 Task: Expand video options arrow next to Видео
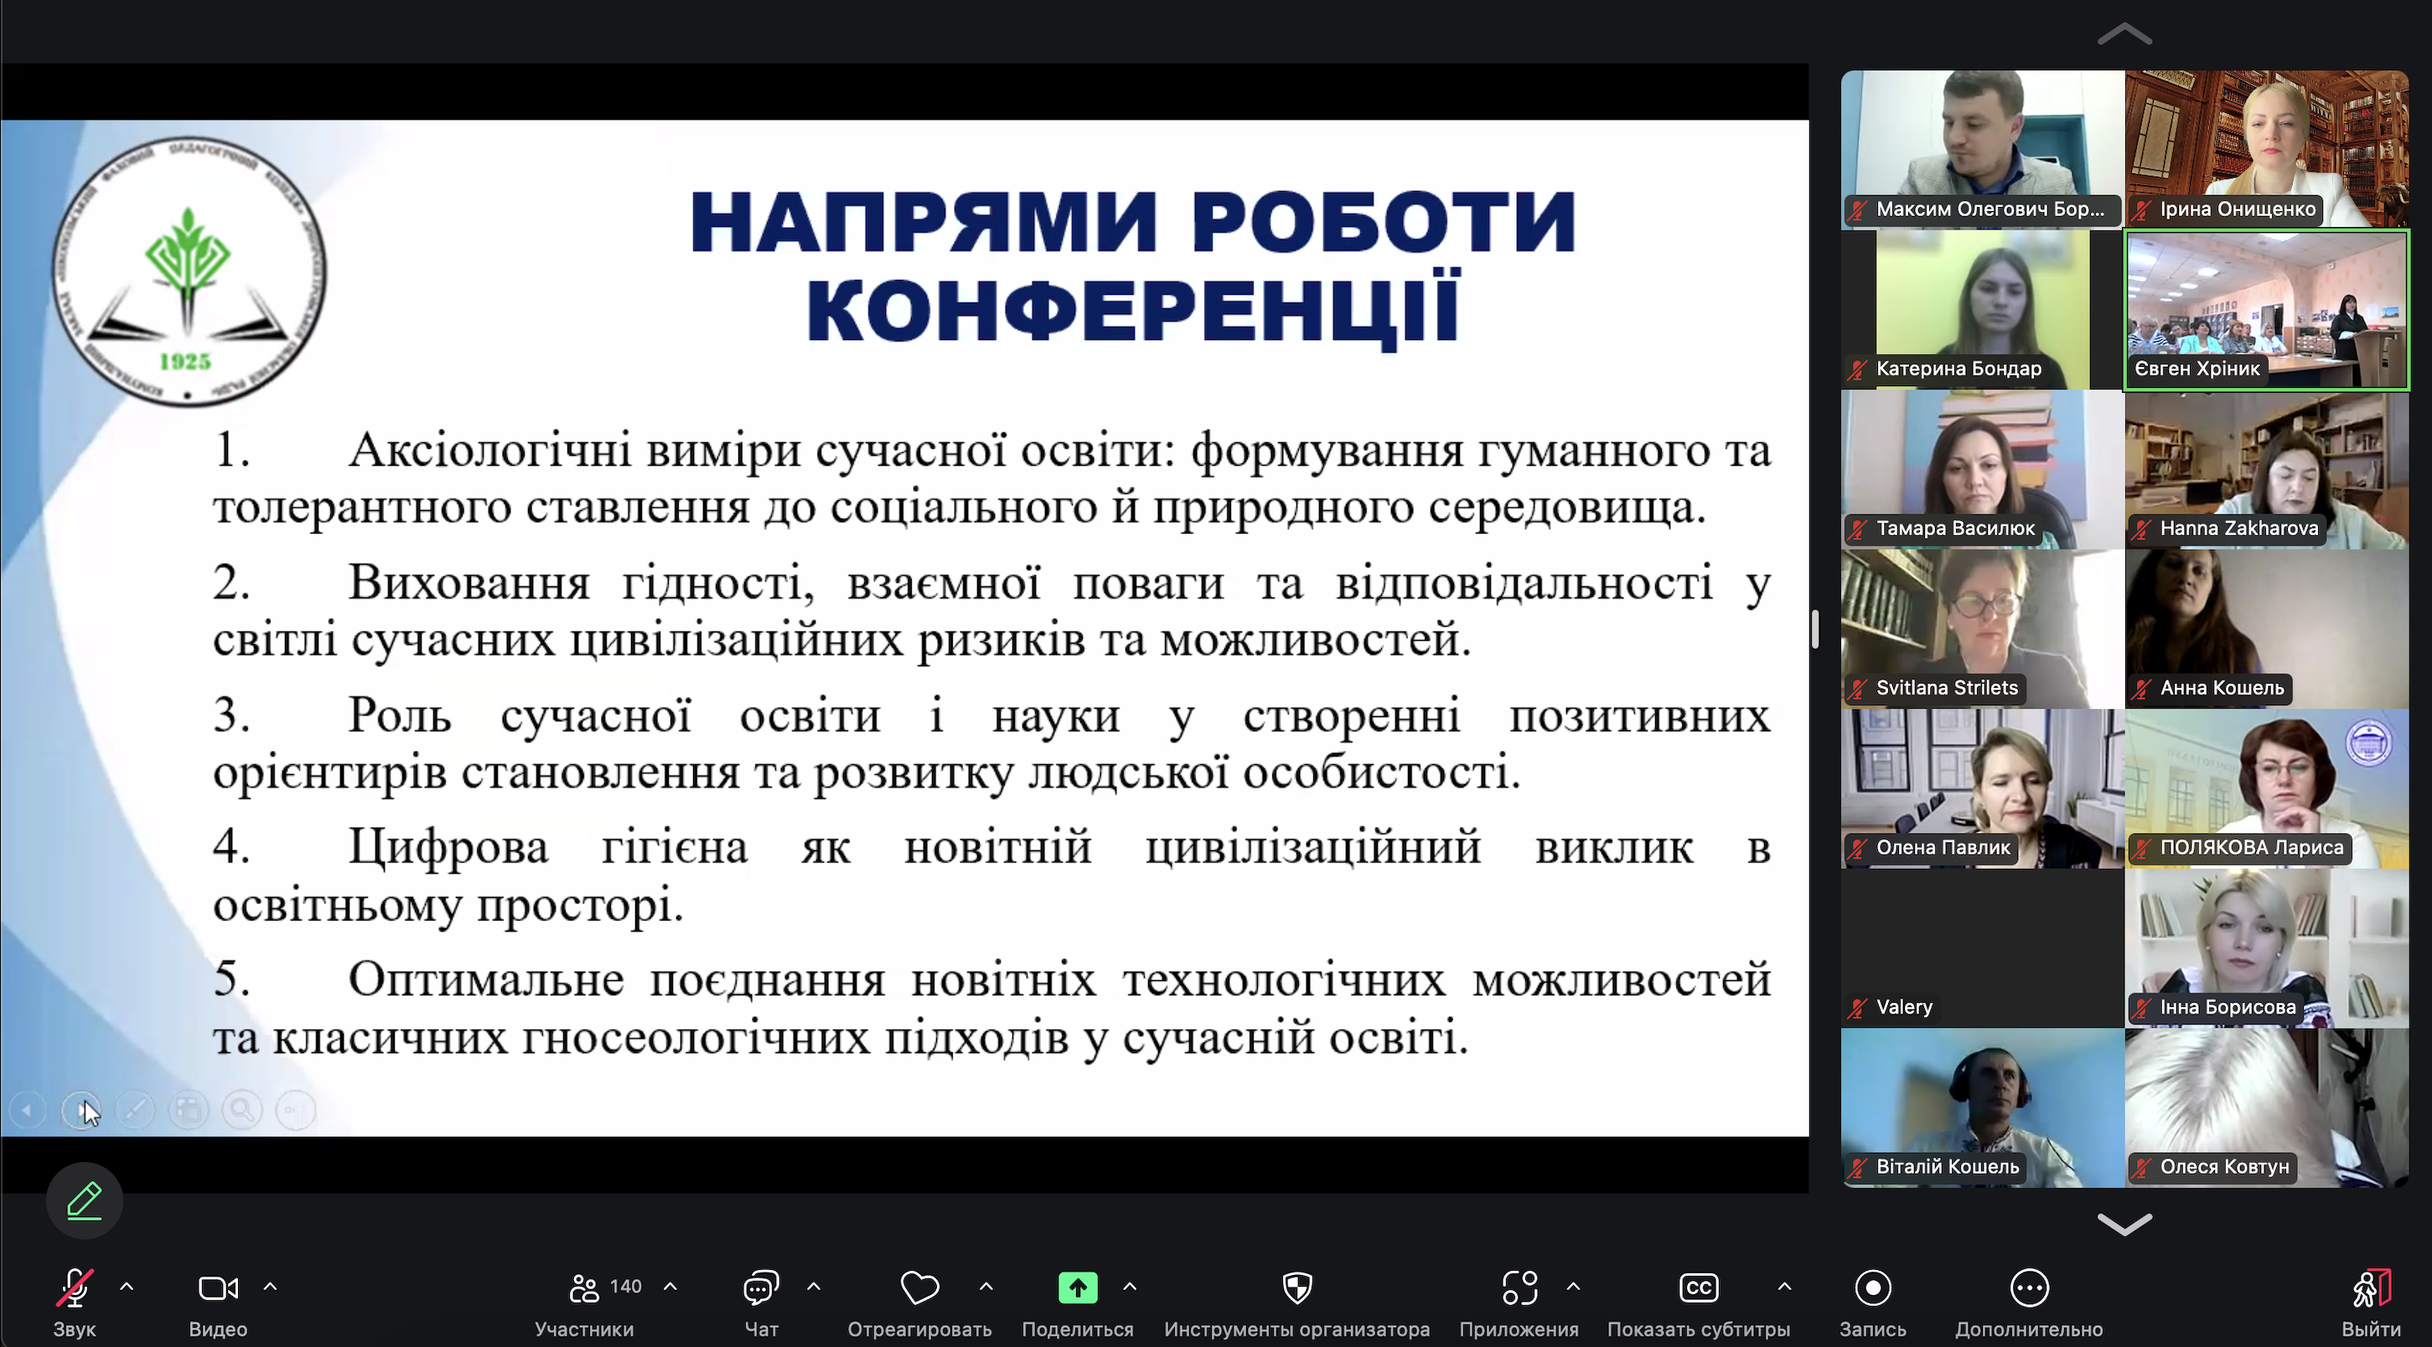(270, 1286)
